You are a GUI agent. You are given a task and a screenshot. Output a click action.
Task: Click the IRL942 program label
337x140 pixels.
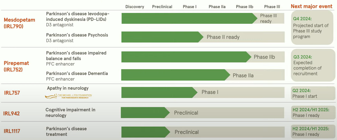tap(12, 113)
